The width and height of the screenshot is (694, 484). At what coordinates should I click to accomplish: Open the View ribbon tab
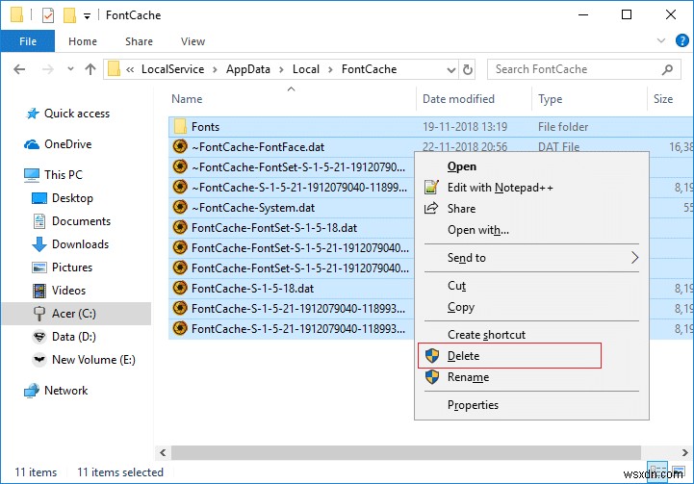click(x=193, y=41)
